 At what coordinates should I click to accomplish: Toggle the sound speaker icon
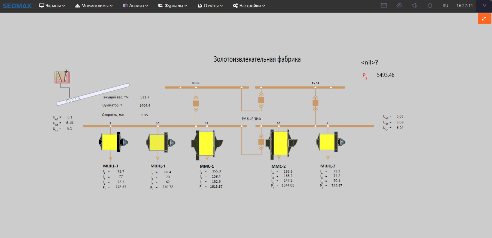tap(414, 5)
